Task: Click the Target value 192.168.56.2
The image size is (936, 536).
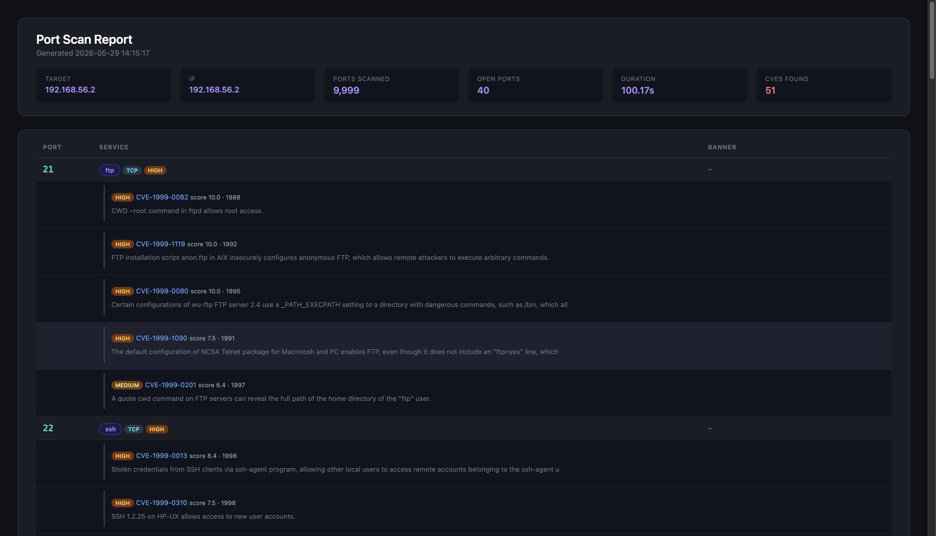Action: point(70,89)
